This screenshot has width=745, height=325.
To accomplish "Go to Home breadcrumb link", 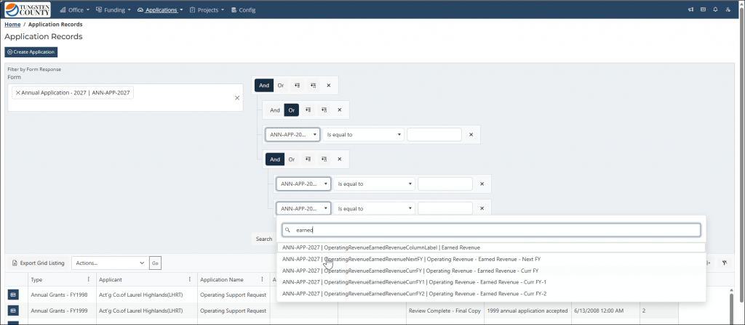I will pos(12,24).
